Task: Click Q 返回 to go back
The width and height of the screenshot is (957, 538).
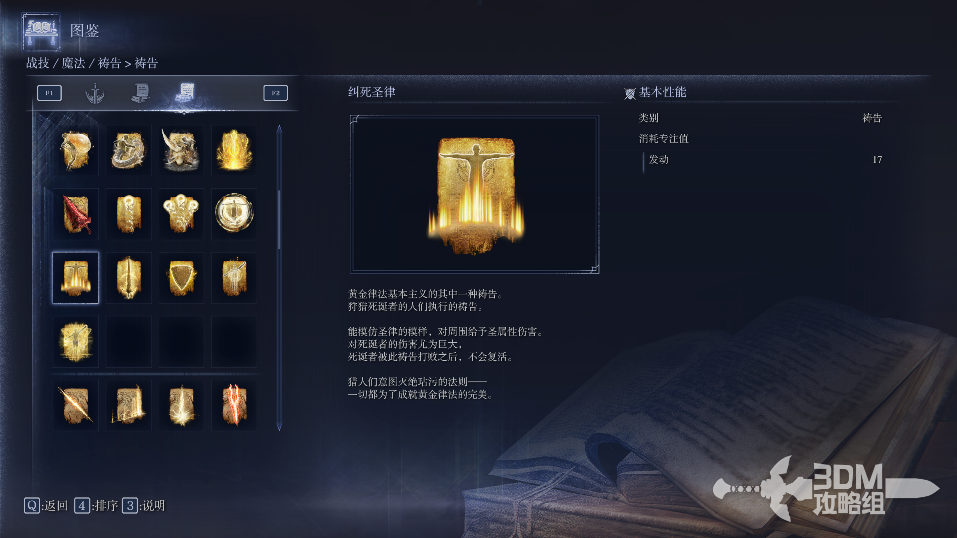Action: tap(46, 506)
